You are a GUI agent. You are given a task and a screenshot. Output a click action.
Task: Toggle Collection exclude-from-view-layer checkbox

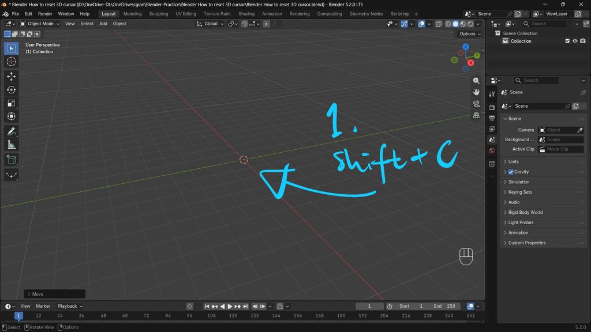[x=567, y=41]
